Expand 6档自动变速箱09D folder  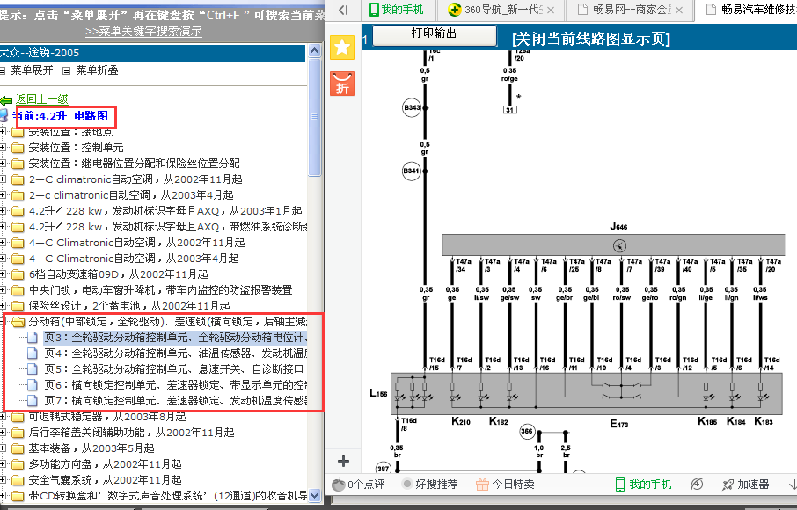[3, 274]
